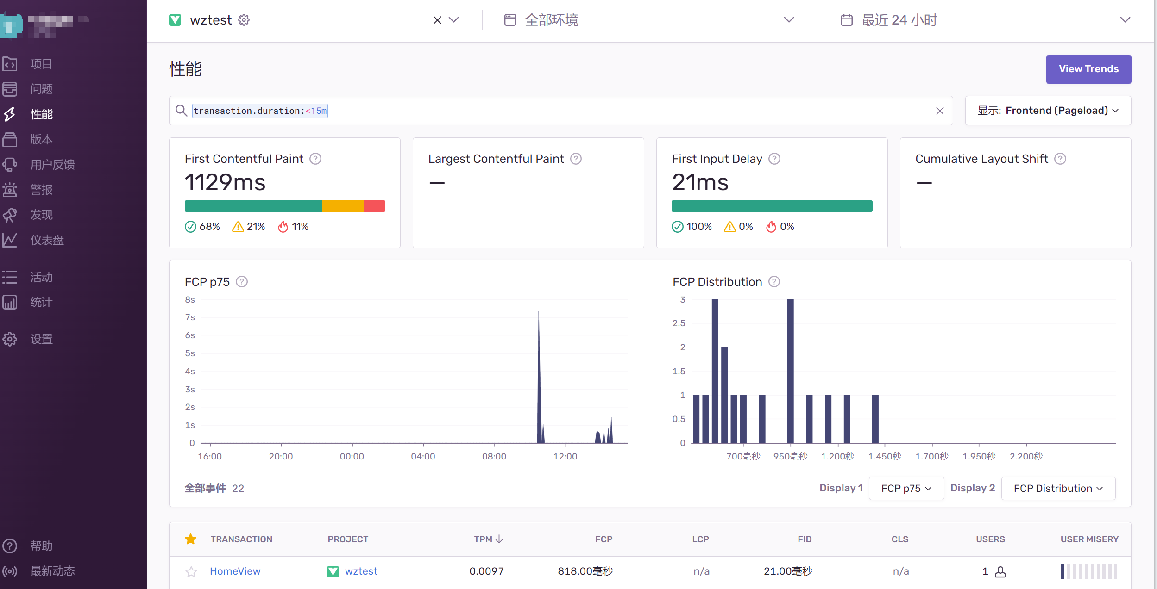Show help for First Contentful Paint
Viewport: 1157px width, 589px height.
(x=315, y=159)
